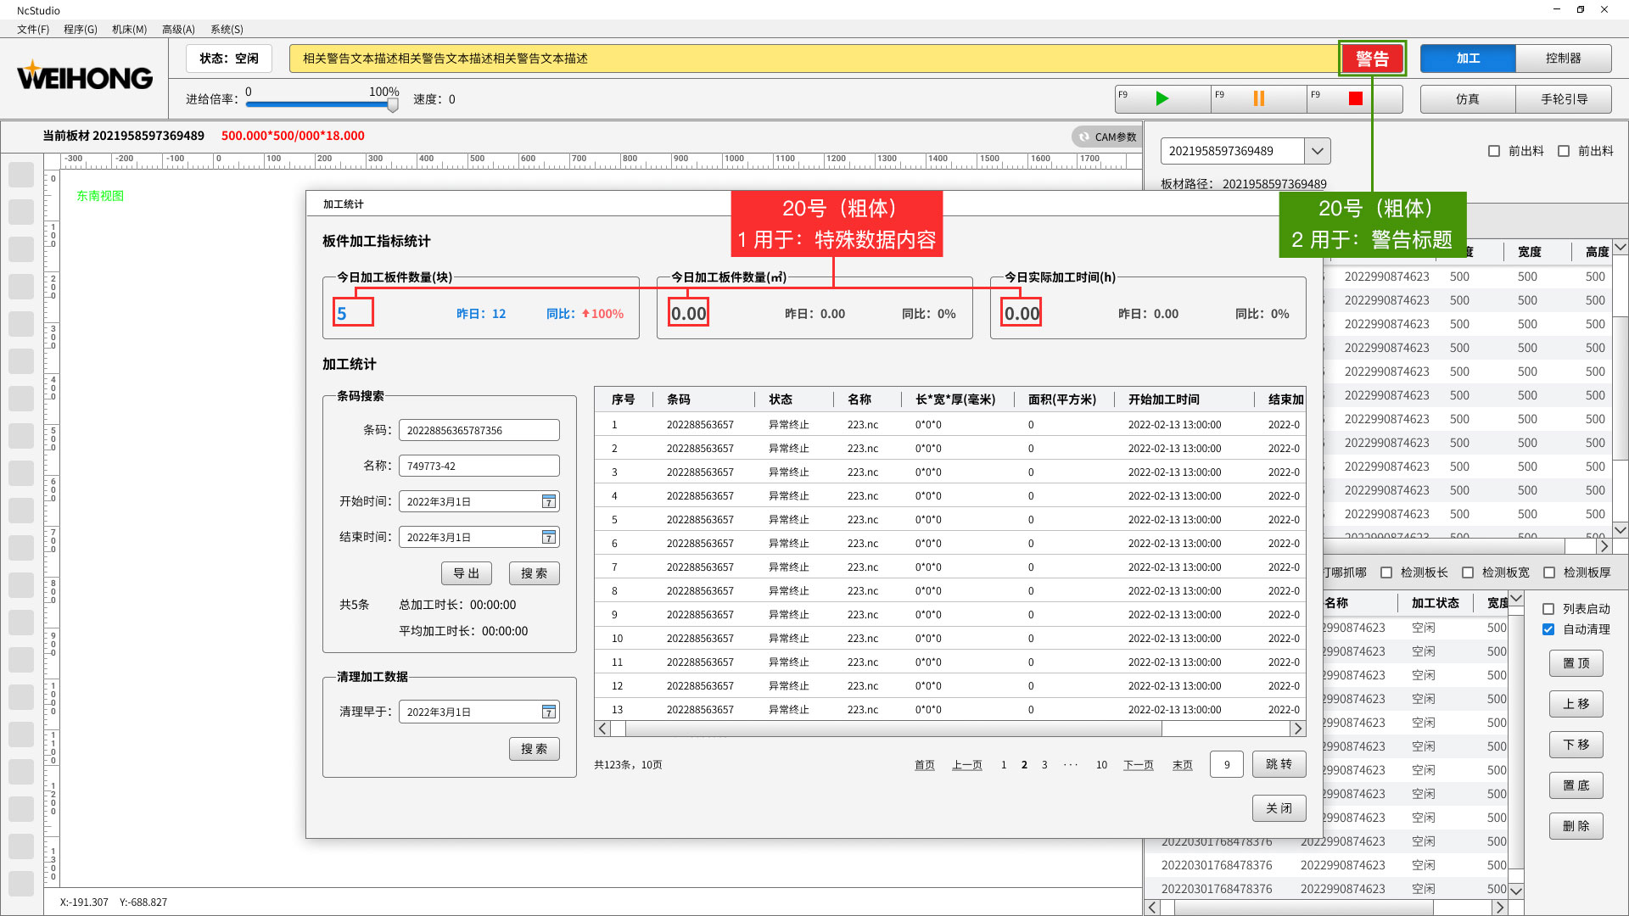Select row with 序号 7 in statistics table
The image size is (1629, 916).
click(950, 567)
